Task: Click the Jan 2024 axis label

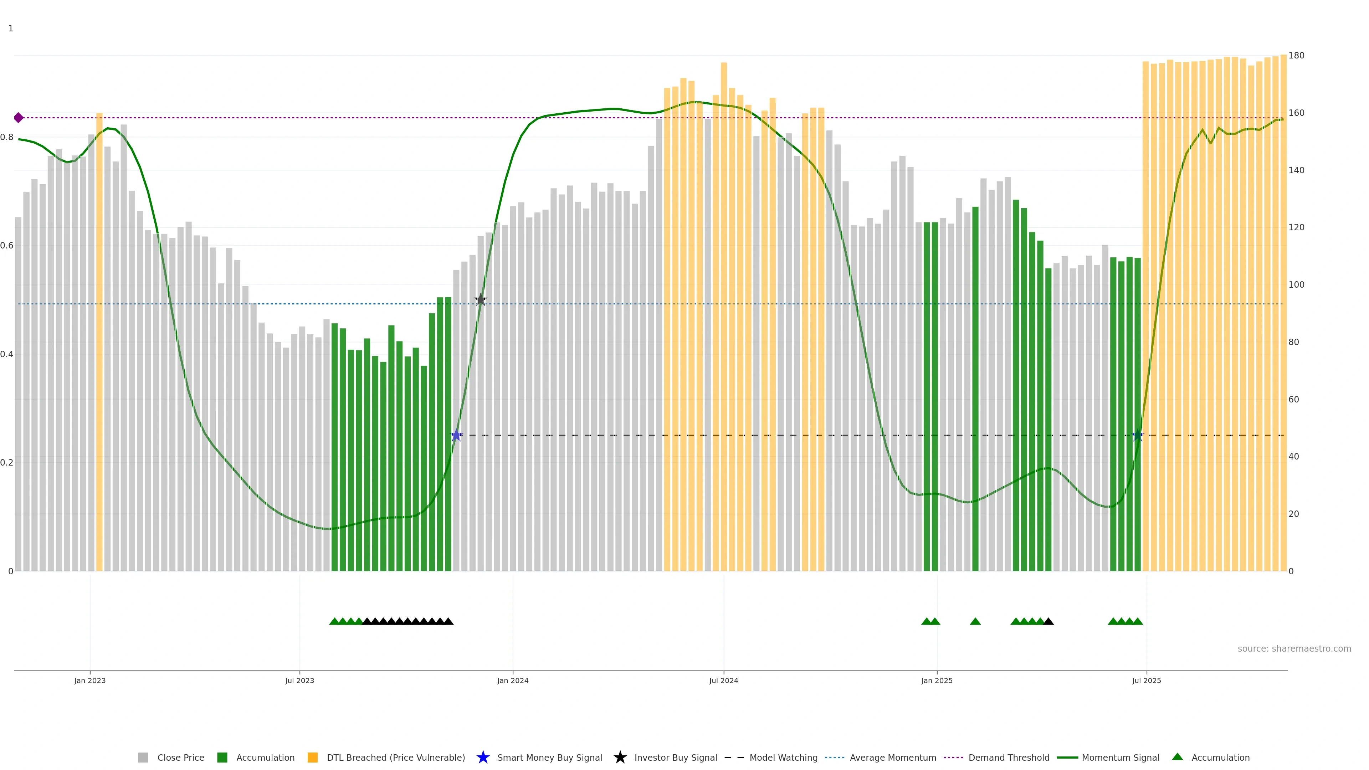Action: coord(512,680)
